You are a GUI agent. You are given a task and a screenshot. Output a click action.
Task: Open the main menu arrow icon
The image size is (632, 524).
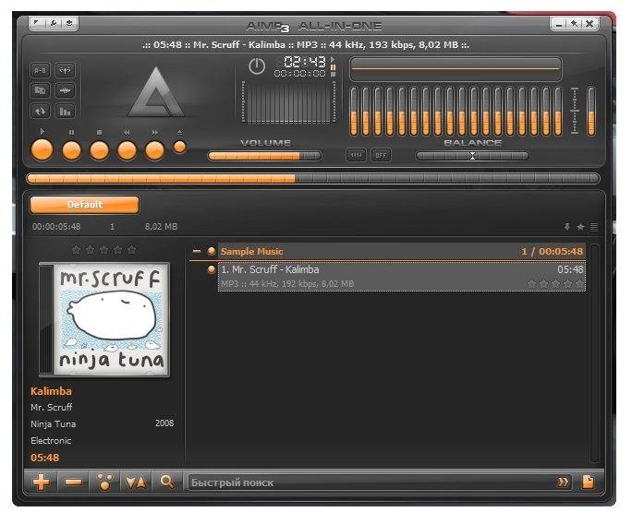pos(37,23)
